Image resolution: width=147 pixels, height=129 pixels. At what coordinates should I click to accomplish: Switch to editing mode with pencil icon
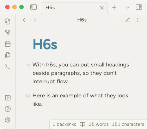click(x=128, y=20)
